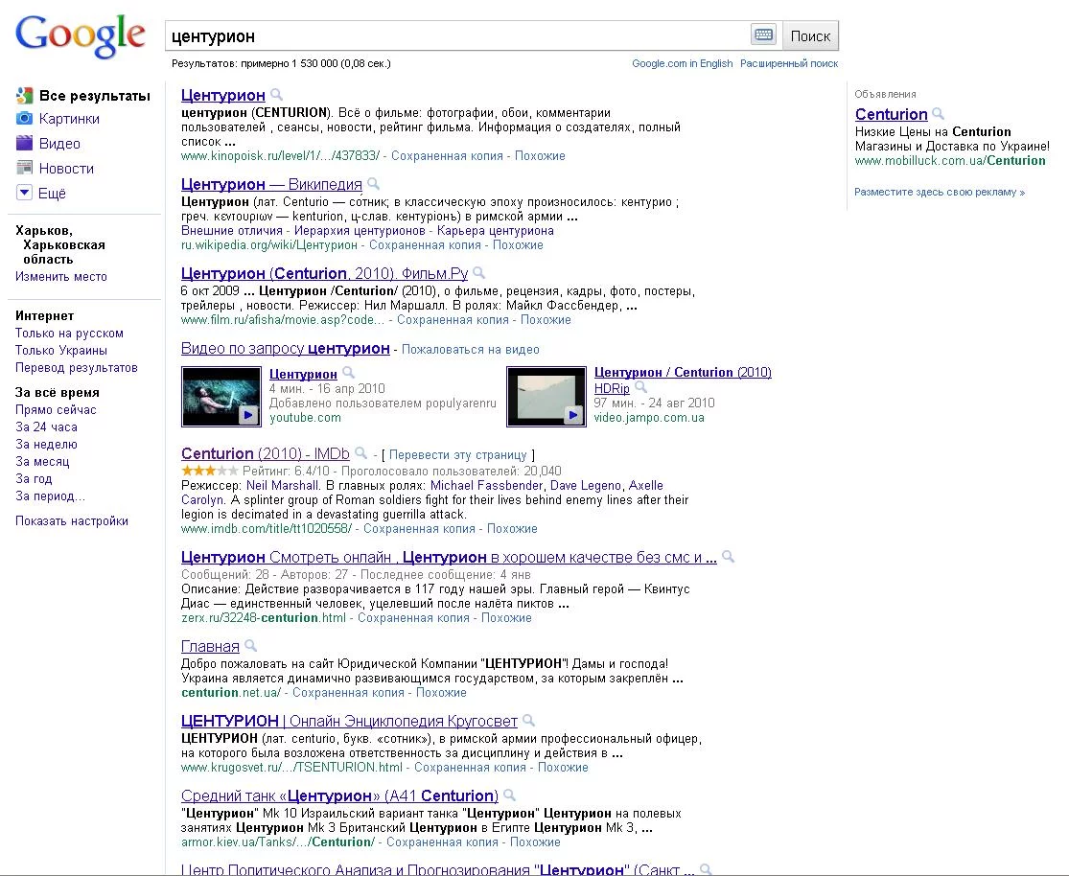Click magnifier beside Смотреть онлайн result
This screenshot has width=1069, height=876.
[728, 556]
